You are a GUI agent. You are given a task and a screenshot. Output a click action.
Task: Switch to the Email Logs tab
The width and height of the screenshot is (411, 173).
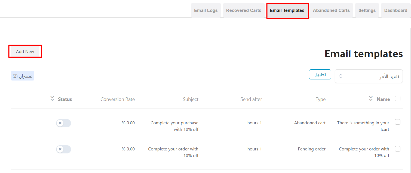click(206, 11)
